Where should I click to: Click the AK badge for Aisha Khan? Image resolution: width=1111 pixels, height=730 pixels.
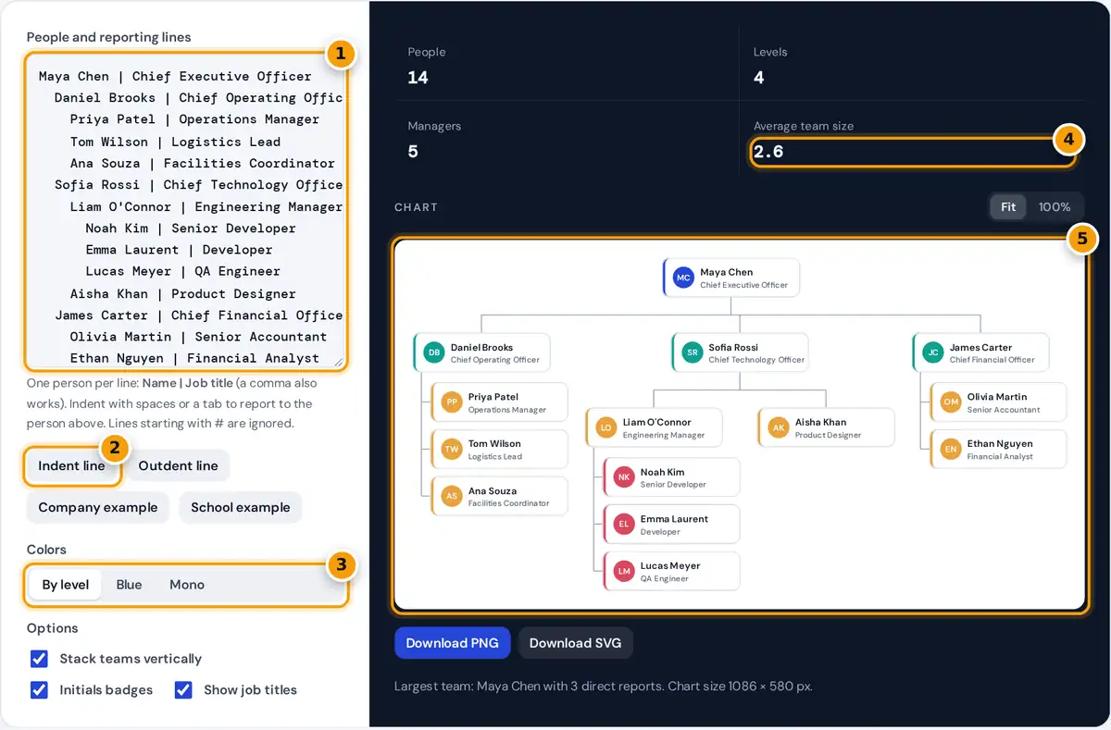(778, 427)
